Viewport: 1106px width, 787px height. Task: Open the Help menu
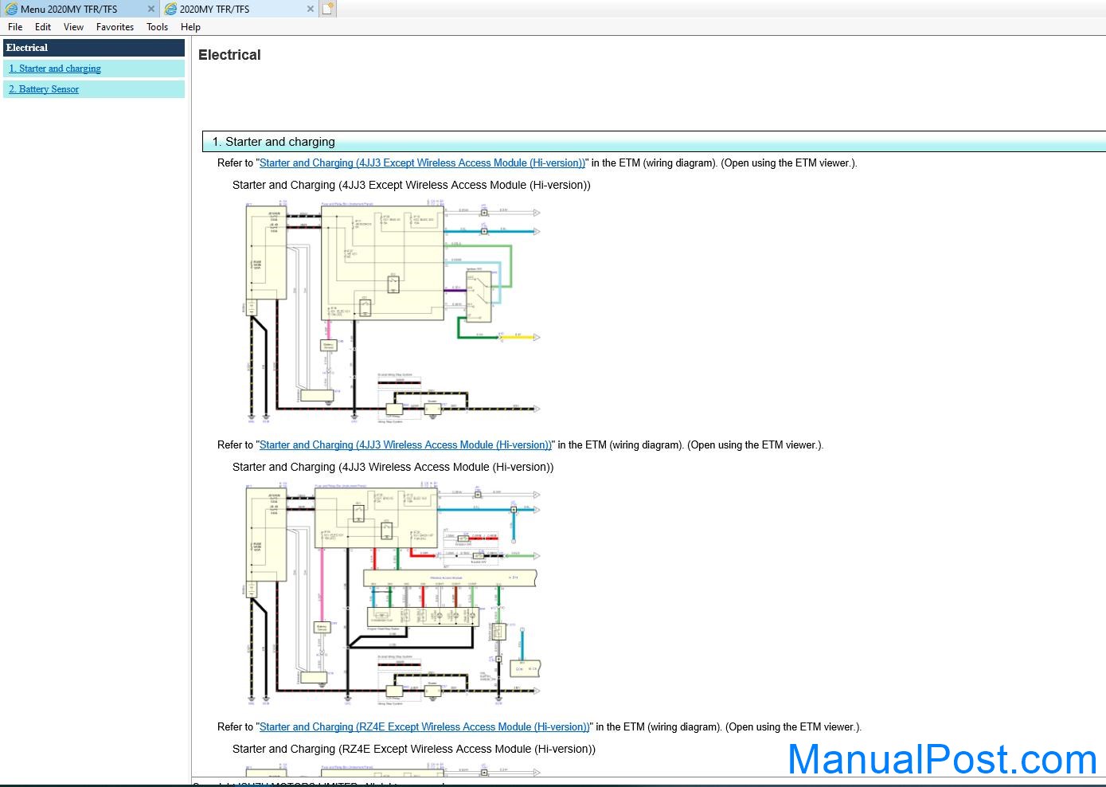pos(190,27)
